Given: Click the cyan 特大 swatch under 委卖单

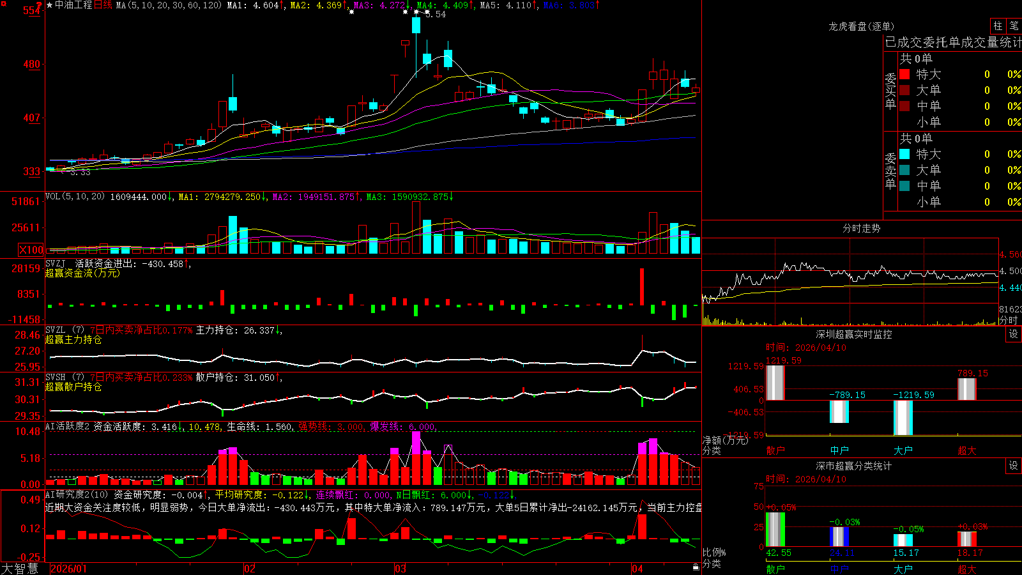Looking at the screenshot, I should click(x=904, y=154).
